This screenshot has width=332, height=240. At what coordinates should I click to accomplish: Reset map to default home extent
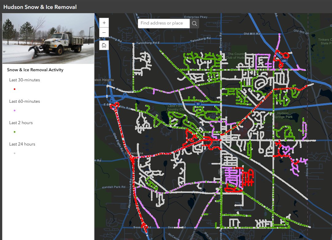[x=104, y=45]
